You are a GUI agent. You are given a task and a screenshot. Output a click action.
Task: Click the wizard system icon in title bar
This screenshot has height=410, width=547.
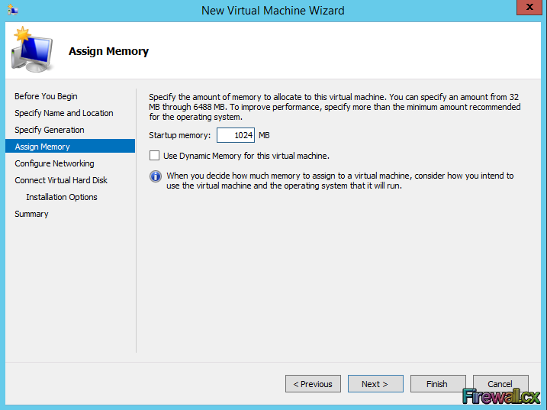(13, 10)
